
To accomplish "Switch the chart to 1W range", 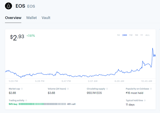I will [131, 35].
